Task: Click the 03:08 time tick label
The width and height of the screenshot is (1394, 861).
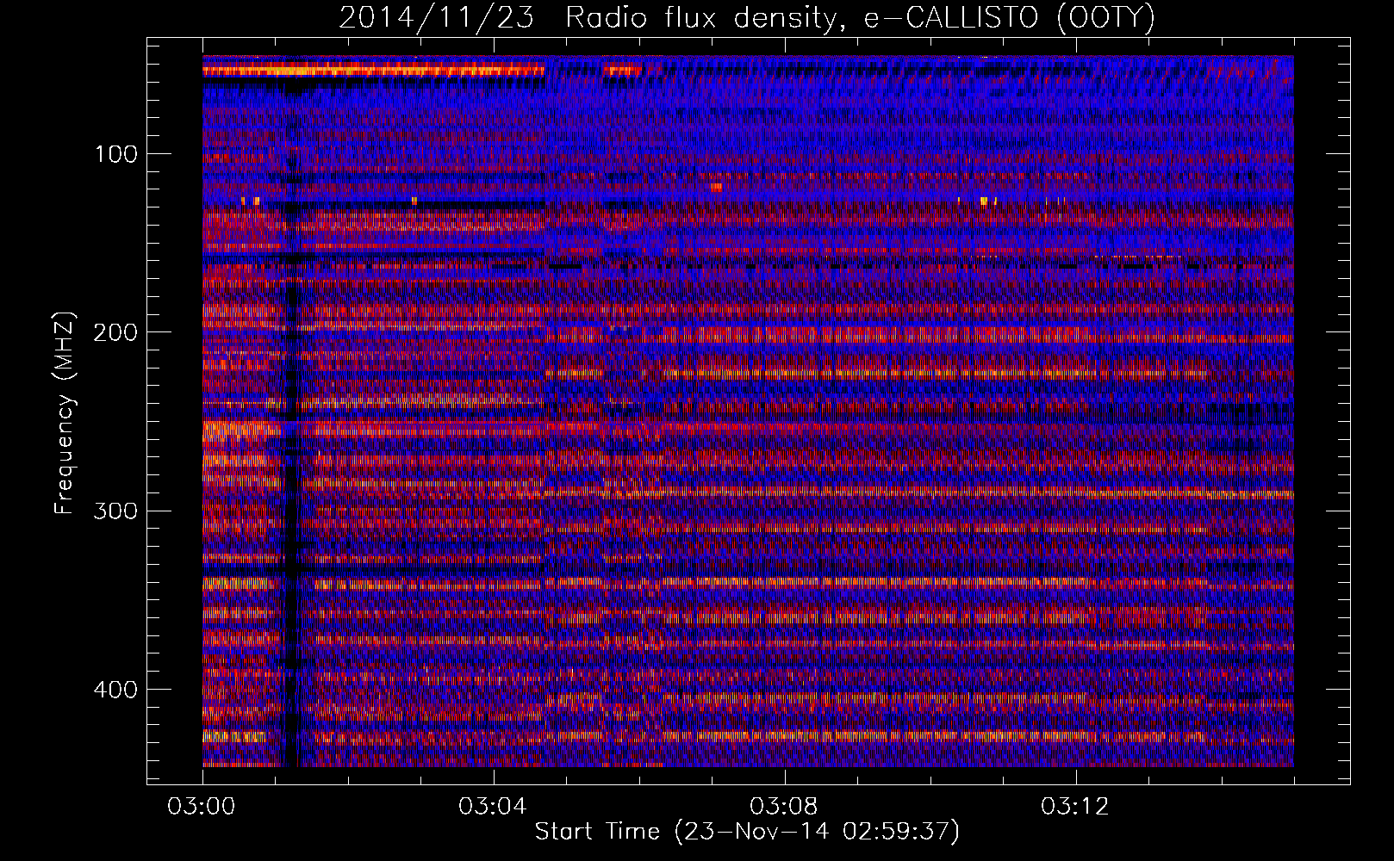Action: tap(785, 807)
